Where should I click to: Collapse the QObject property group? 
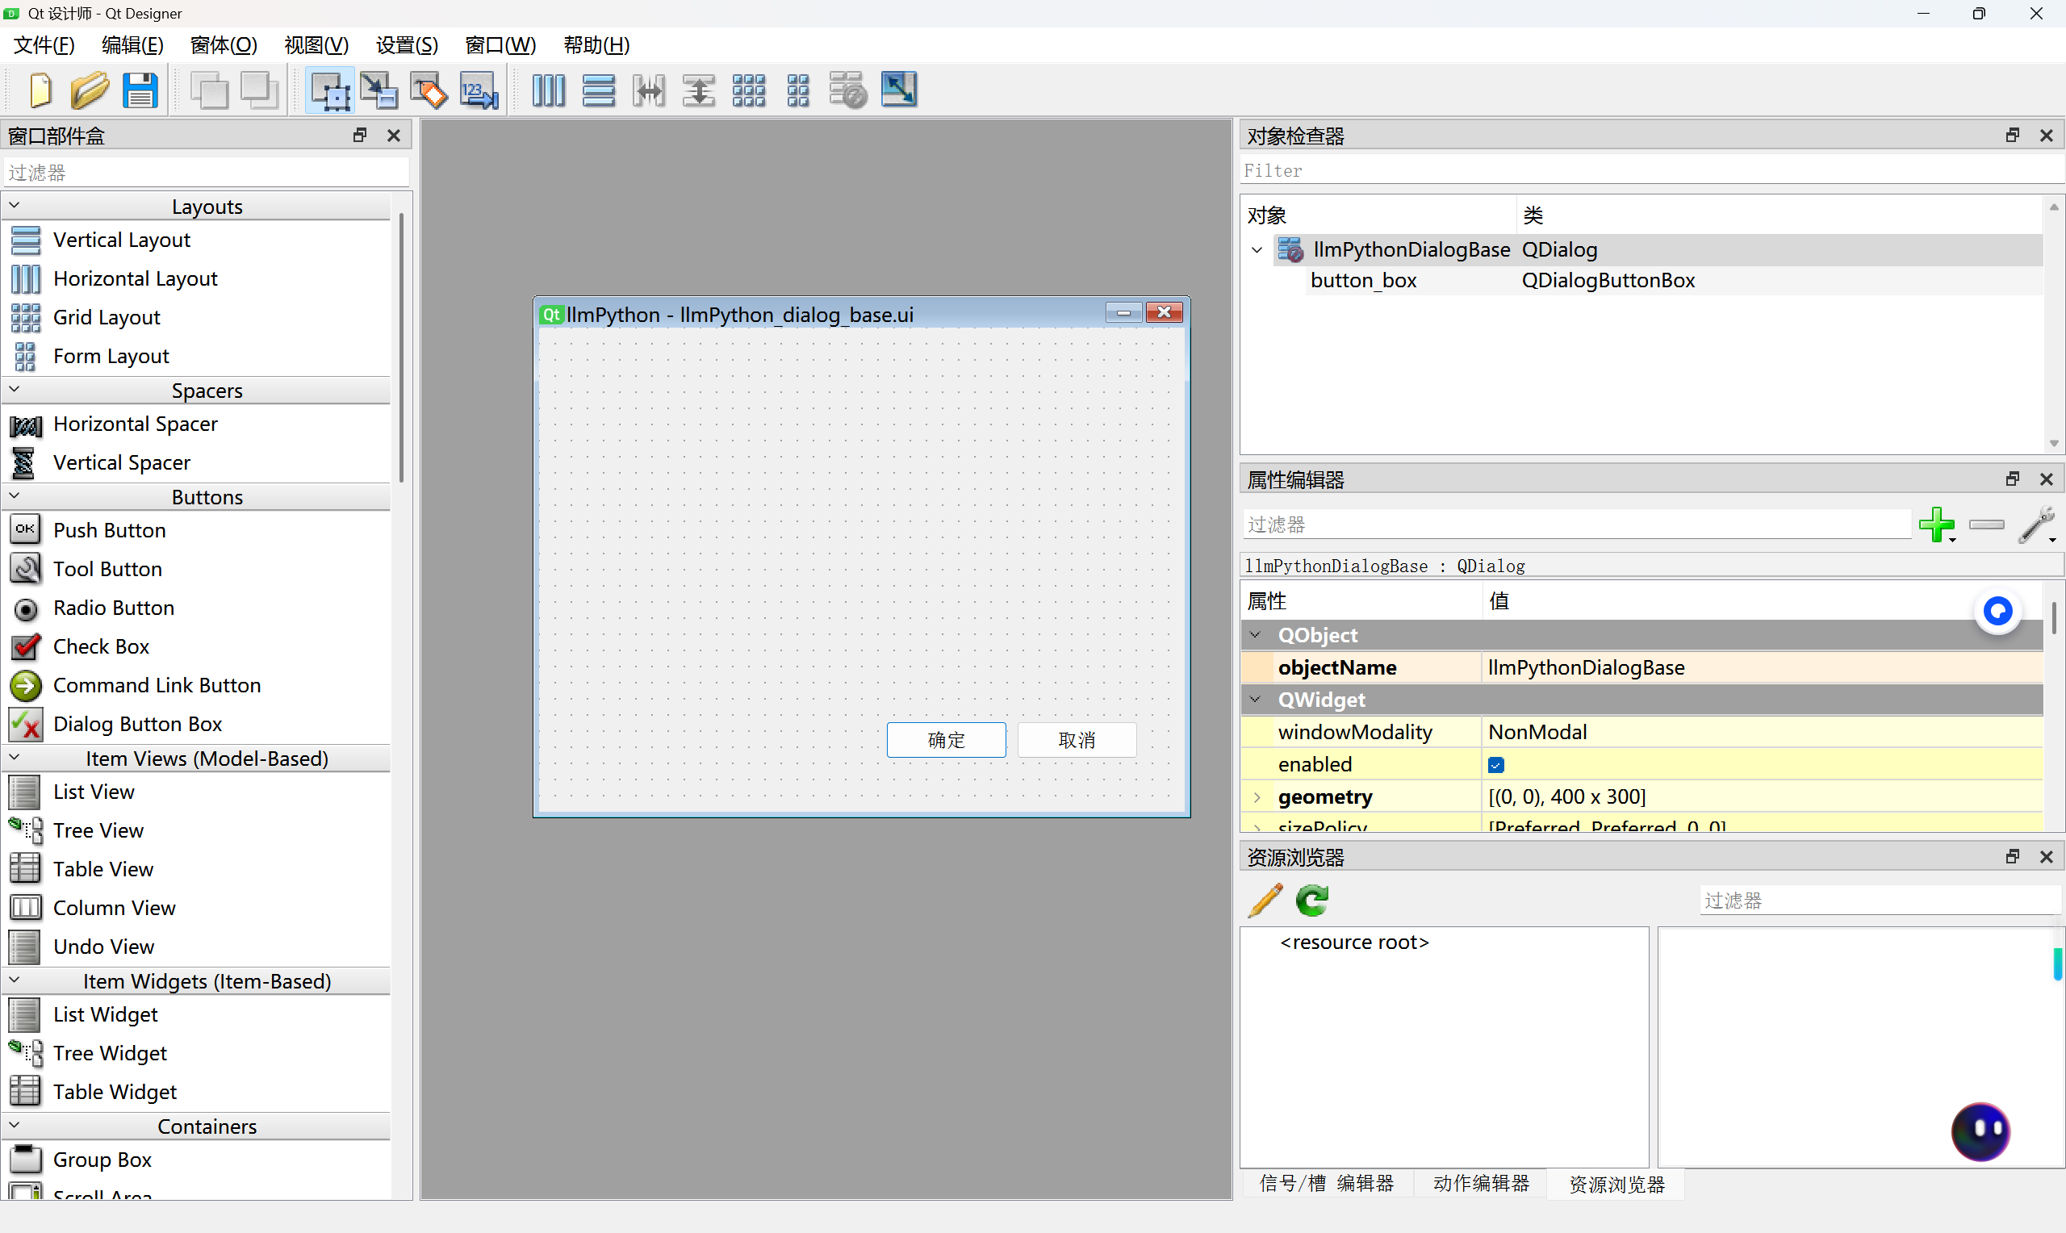(1255, 635)
